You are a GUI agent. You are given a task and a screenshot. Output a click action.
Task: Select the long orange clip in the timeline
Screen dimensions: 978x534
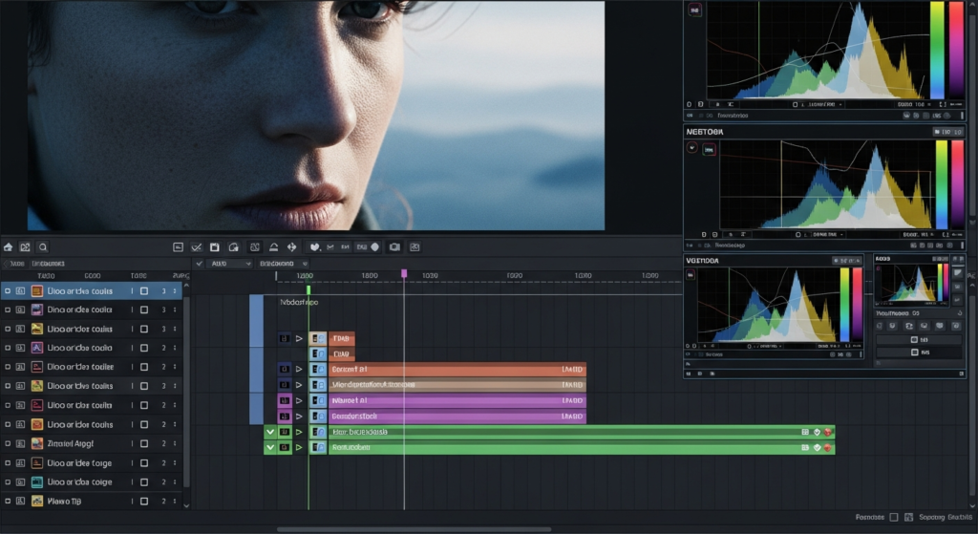pyautogui.click(x=458, y=369)
